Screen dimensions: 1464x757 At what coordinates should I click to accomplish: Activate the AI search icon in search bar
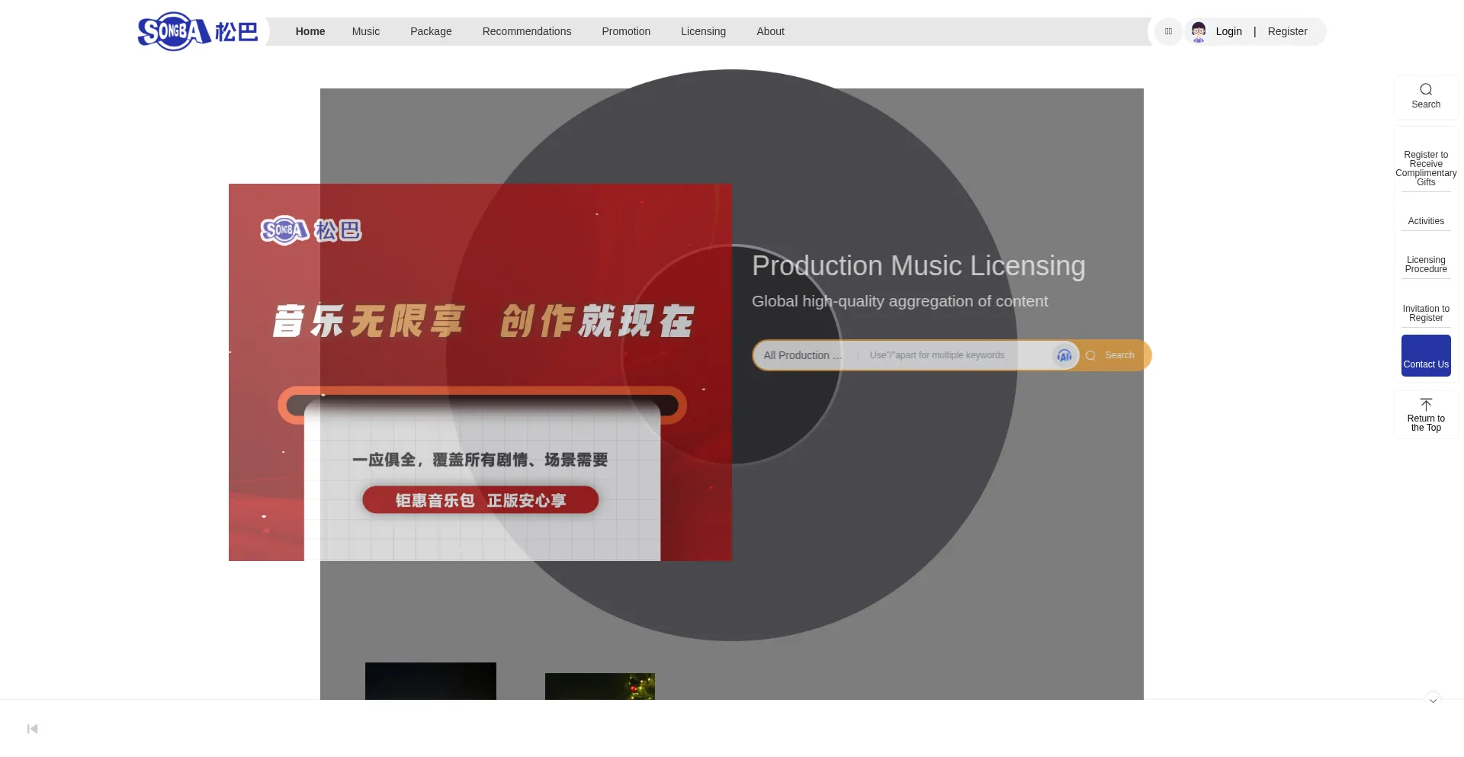pos(1063,355)
